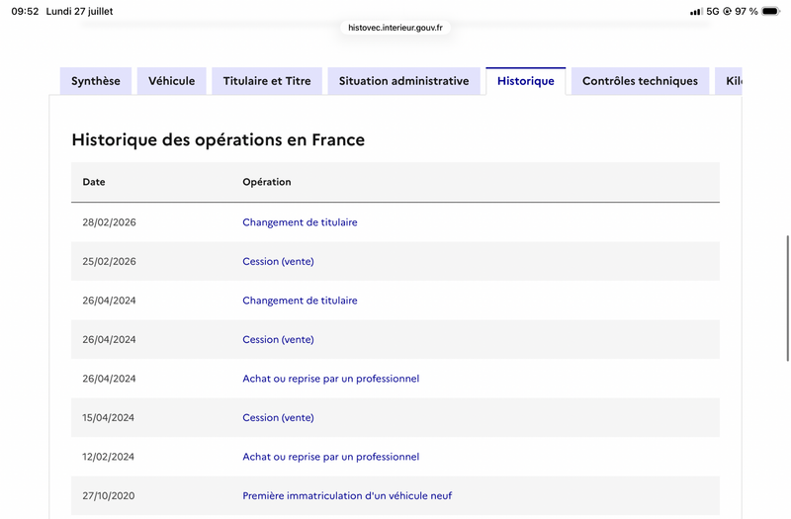Select the Situation administrative tab

coord(404,81)
